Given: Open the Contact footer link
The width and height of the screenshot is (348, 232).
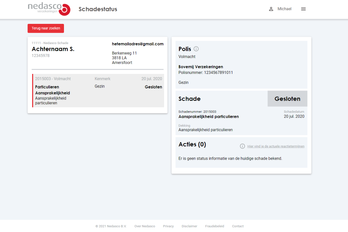Looking at the screenshot, I should [x=238, y=226].
